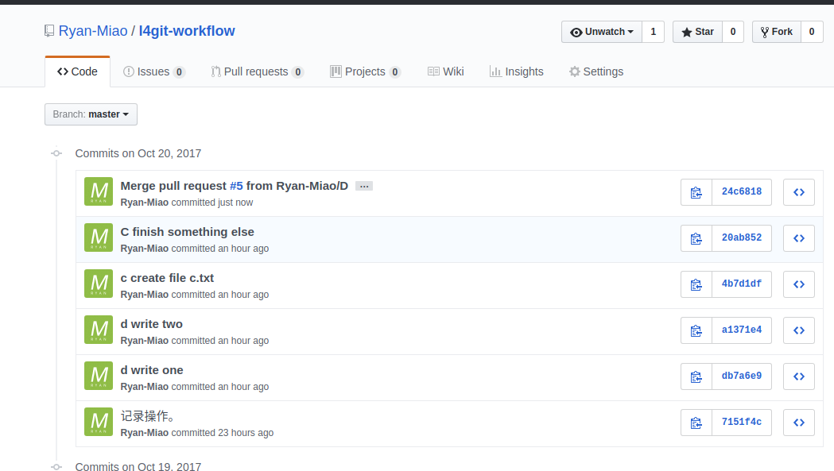Fork the l4git-workflow repository
834x471 pixels.
(x=777, y=32)
